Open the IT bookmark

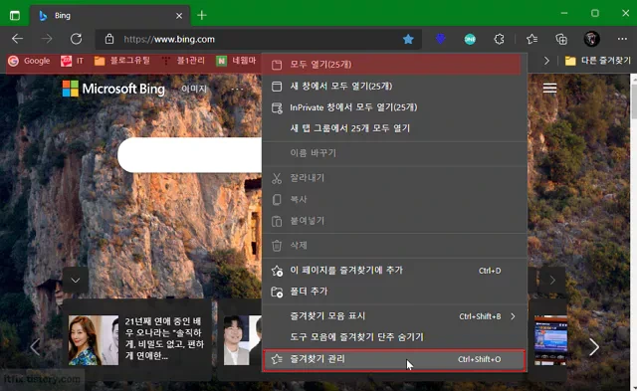coord(73,61)
